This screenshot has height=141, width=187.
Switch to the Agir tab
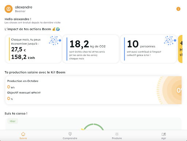click(164, 136)
